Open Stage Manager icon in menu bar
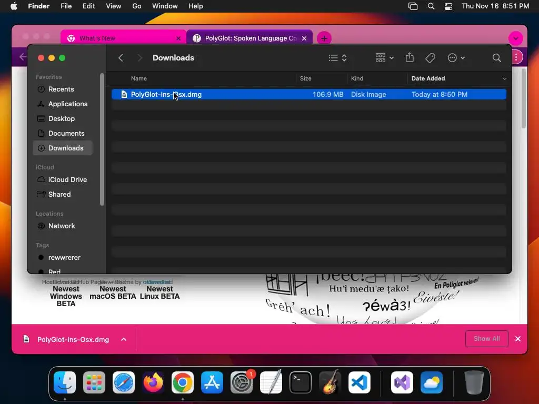This screenshot has width=539, height=404. [413, 6]
